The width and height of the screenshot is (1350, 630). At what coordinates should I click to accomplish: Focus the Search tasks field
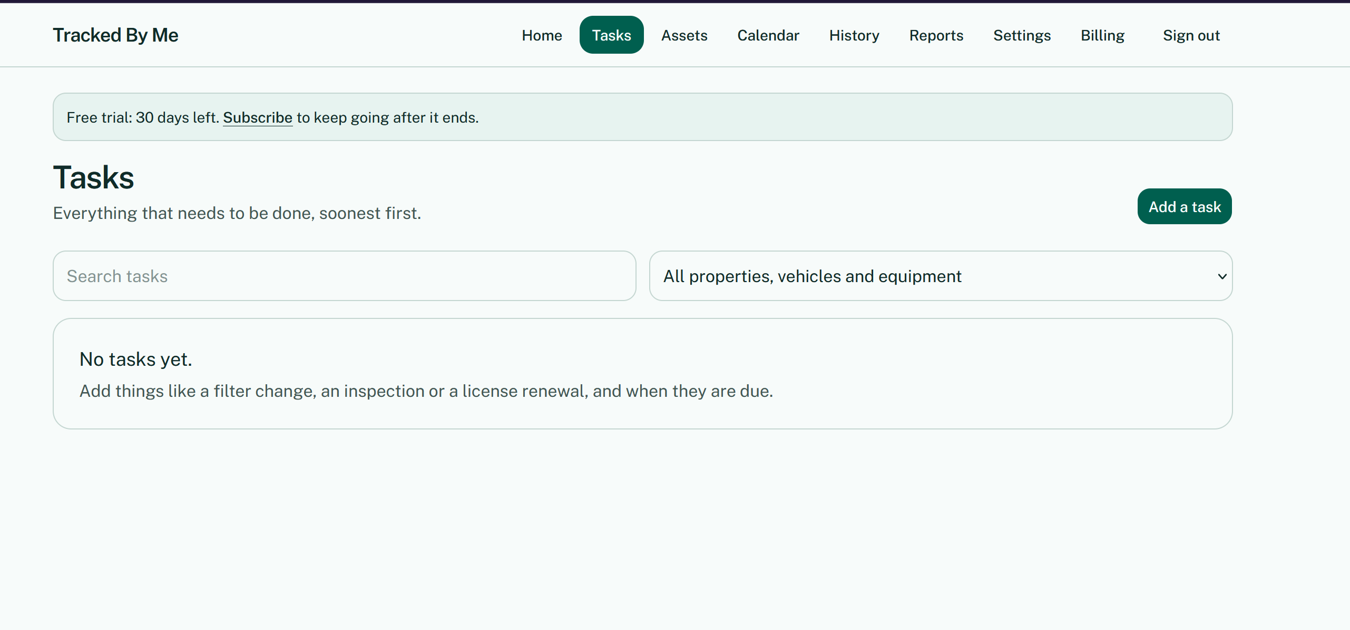[x=345, y=276]
